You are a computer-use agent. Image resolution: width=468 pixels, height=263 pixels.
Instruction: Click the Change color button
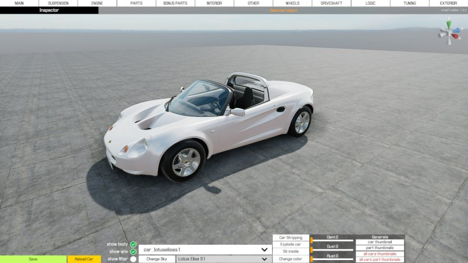click(x=291, y=259)
